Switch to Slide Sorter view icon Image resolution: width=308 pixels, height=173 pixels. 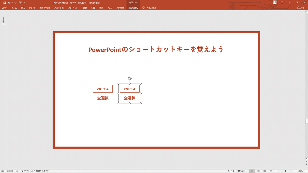pyautogui.click(x=258, y=171)
